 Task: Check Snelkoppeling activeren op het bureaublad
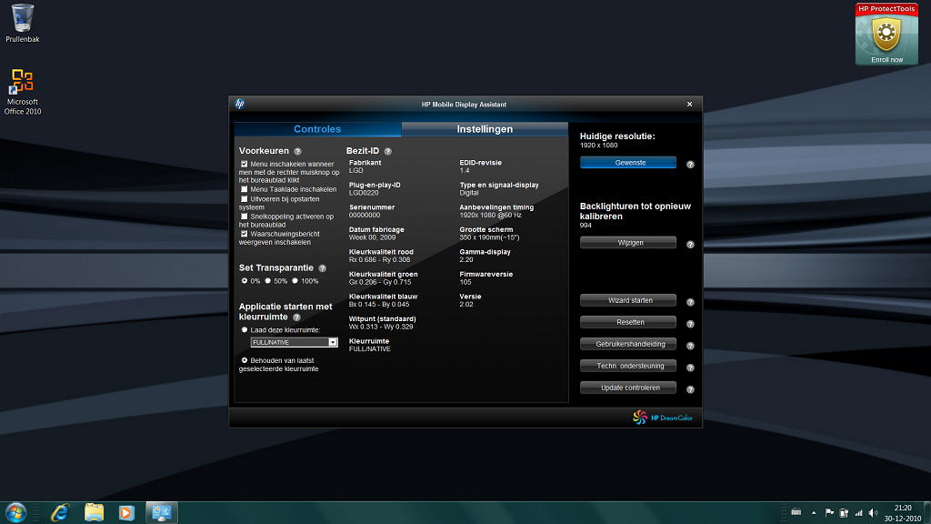tap(244, 217)
